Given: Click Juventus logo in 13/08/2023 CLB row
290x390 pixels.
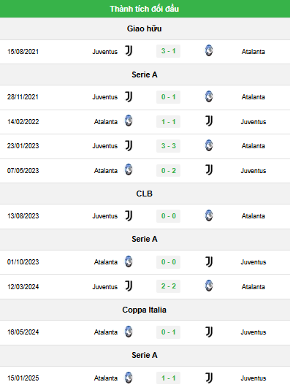Looking at the screenshot, I should (x=129, y=215).
